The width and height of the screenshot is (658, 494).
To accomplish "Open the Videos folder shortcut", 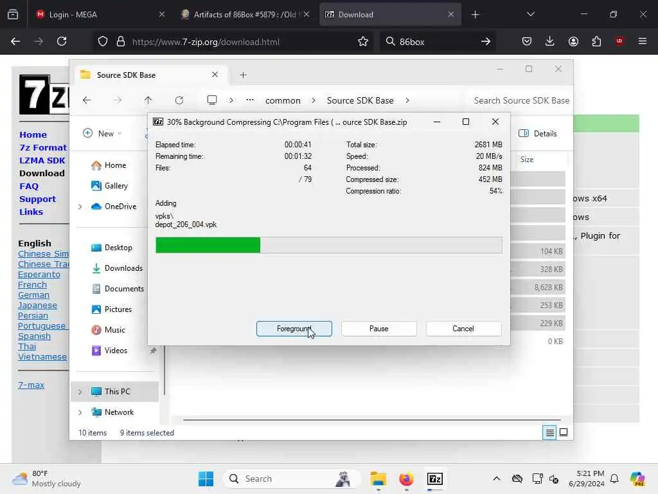I will tap(109, 351).
